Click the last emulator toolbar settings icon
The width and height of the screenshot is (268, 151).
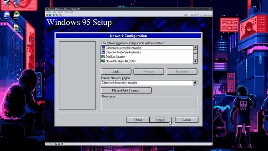tap(60, 15)
